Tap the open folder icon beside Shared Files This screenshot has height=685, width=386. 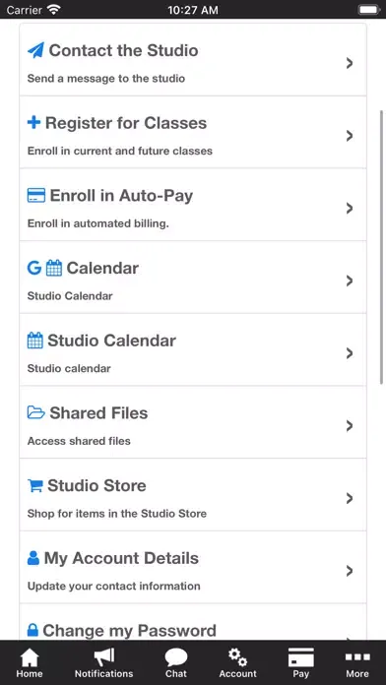point(36,412)
